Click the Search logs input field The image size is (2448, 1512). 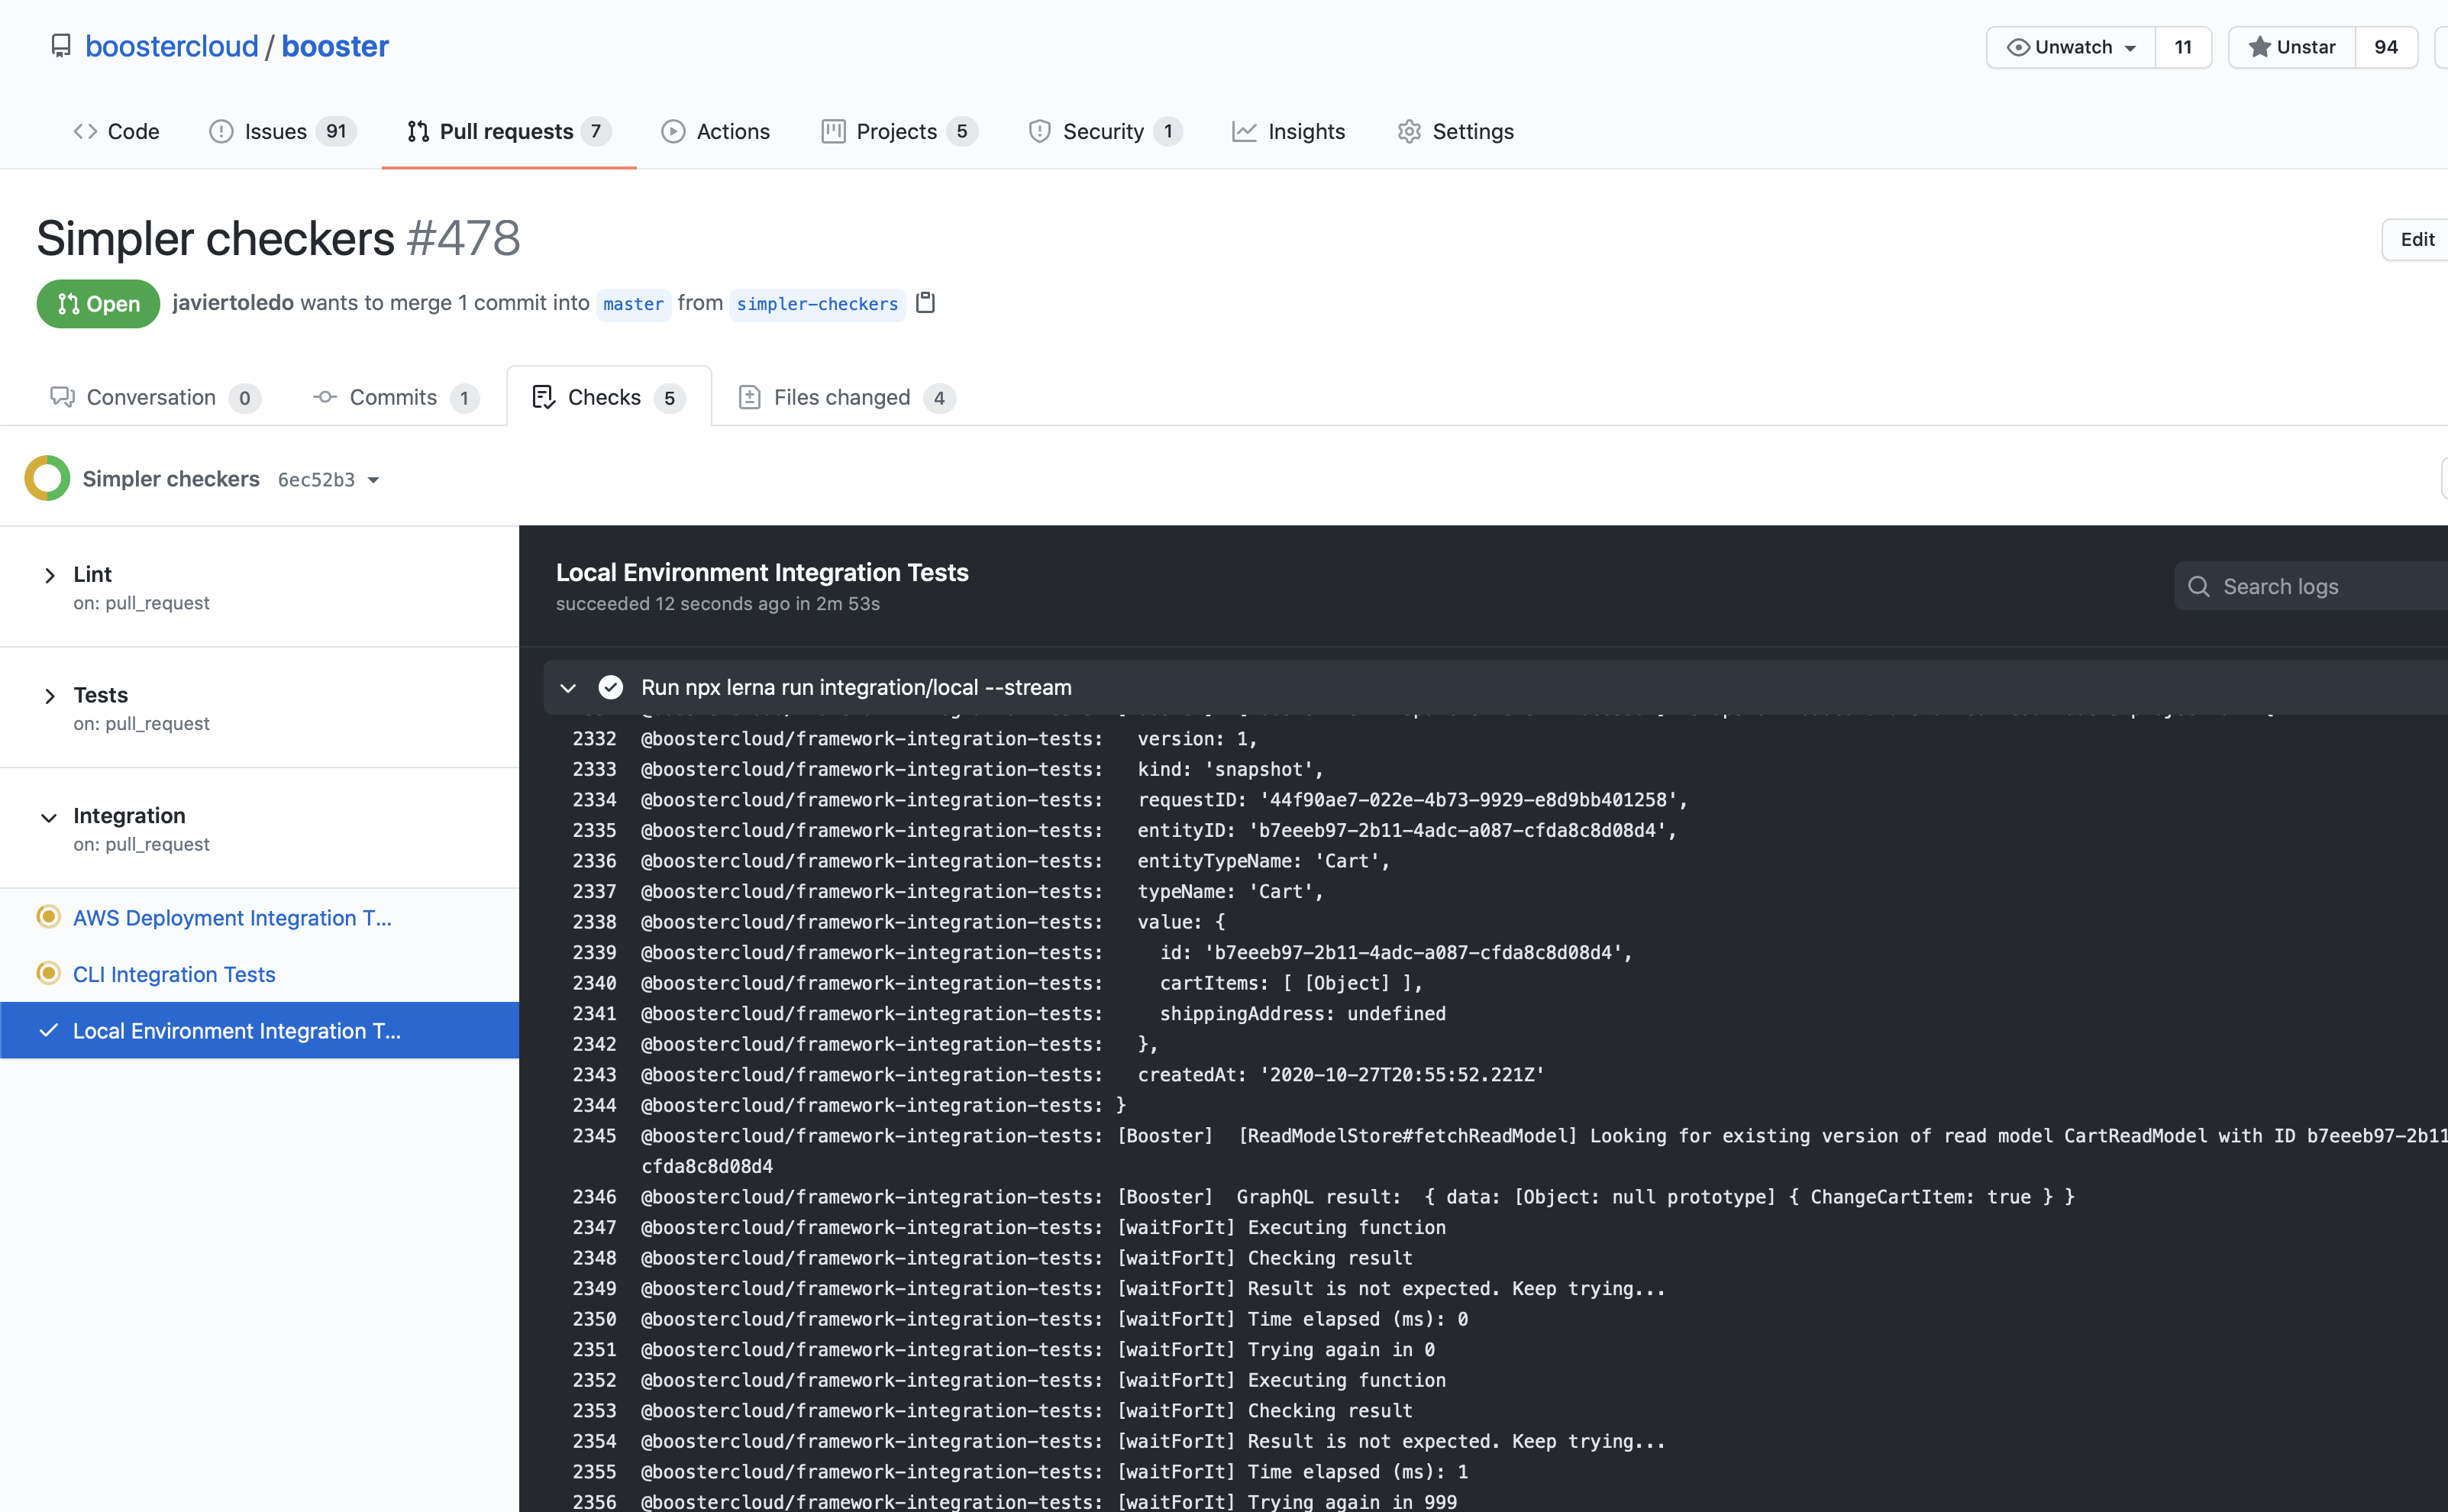(x=2329, y=586)
